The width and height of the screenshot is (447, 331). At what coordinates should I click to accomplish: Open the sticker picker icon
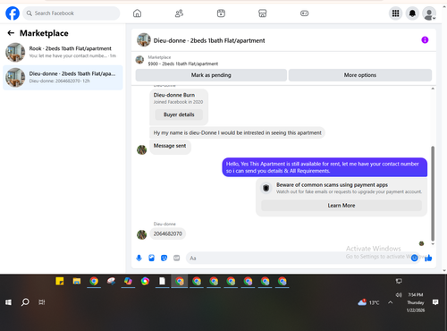(164, 258)
